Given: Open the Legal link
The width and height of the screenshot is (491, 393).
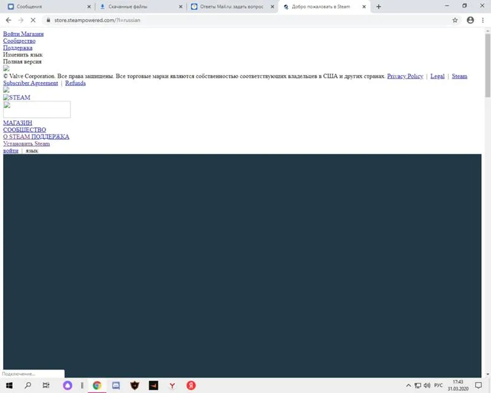Looking at the screenshot, I should coord(438,76).
